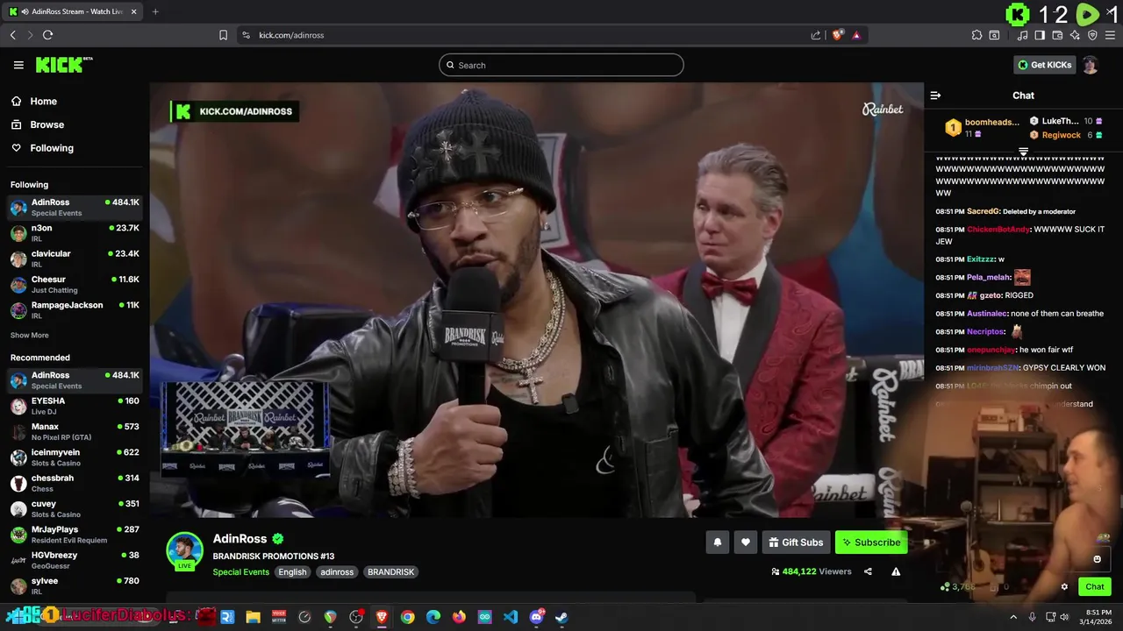Open Following in the sidebar
This screenshot has width=1123, height=631.
(52, 148)
